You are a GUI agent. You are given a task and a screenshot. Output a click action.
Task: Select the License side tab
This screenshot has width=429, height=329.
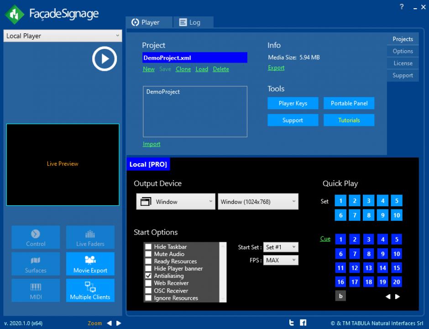point(403,63)
